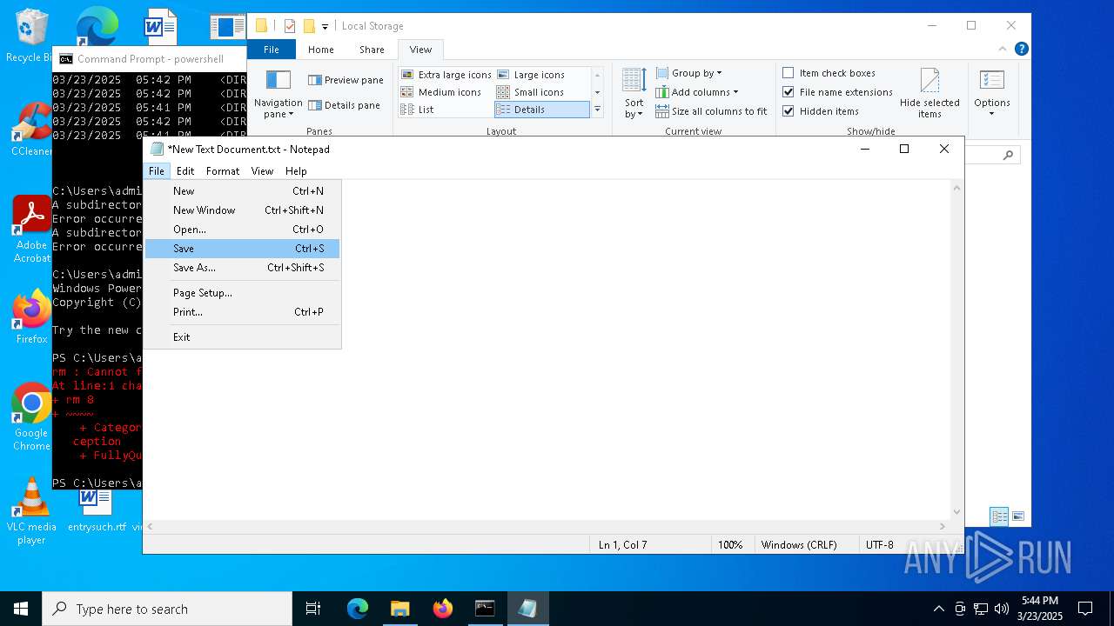Switch to large thumbnails view toggle in Explorer
This screenshot has height=626, width=1114.
point(1017,516)
